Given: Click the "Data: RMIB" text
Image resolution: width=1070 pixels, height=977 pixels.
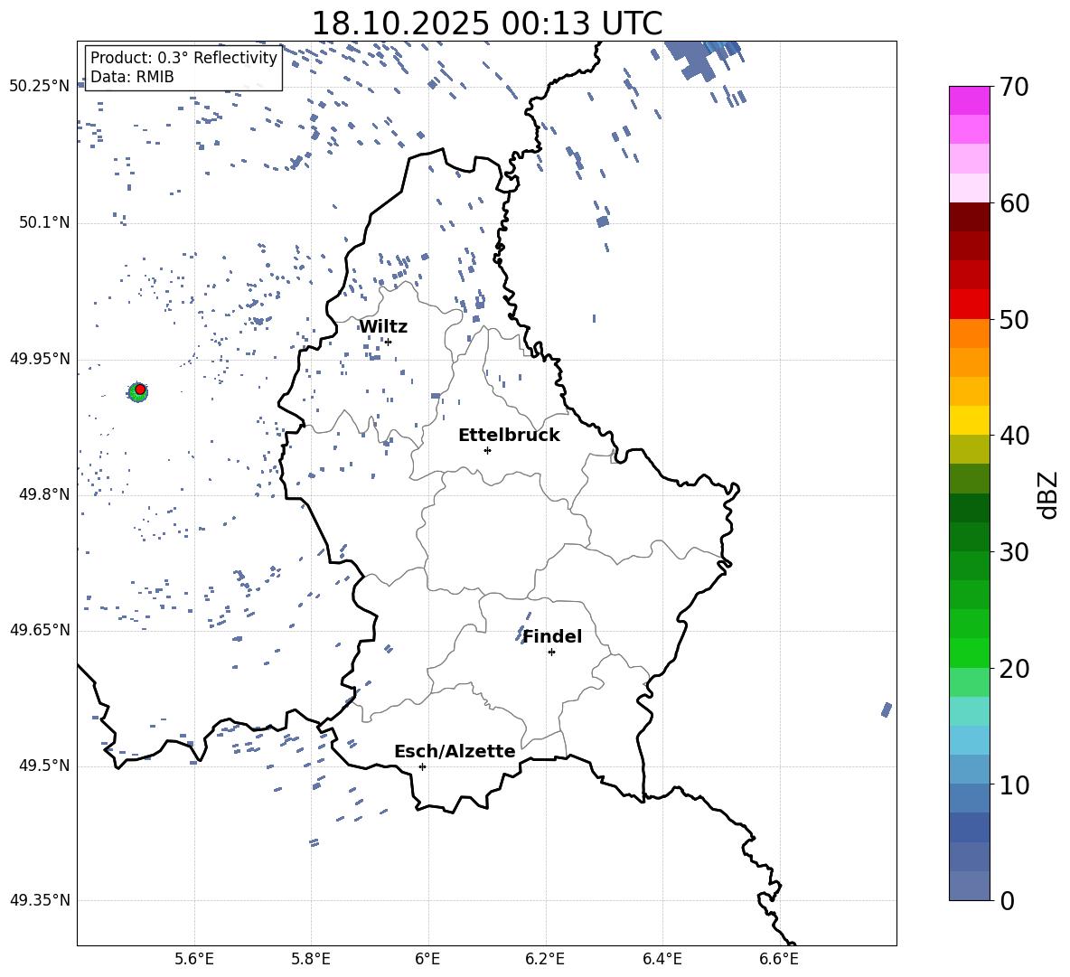Looking at the screenshot, I should pyautogui.click(x=132, y=77).
